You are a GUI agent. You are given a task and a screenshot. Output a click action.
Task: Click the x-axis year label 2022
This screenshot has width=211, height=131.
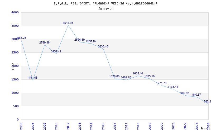click(x=185, y=126)
